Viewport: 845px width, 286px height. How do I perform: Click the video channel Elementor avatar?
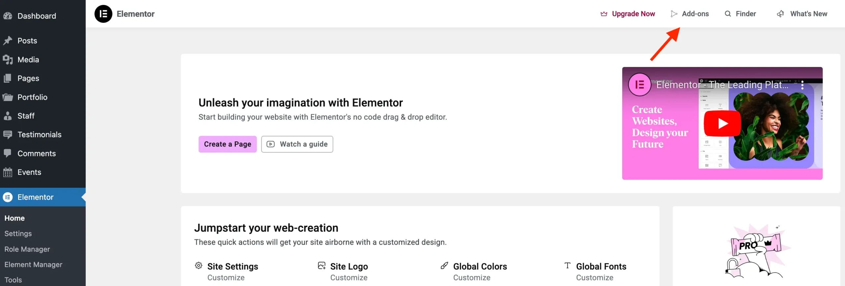(639, 84)
